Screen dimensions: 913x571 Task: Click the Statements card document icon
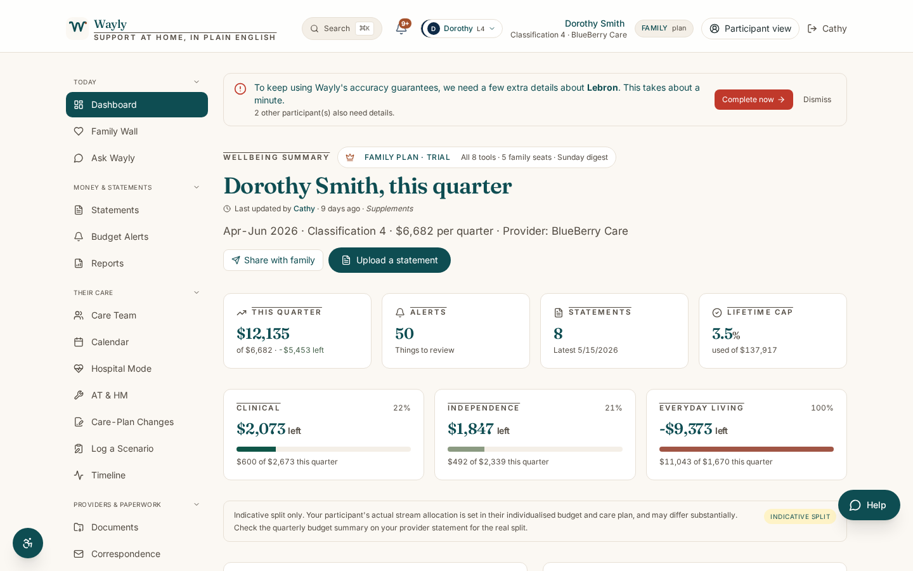click(559, 313)
